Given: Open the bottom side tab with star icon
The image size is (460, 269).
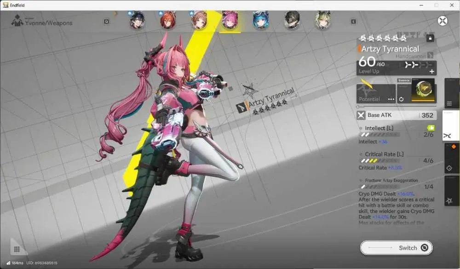Looking at the screenshot, I should [452, 191].
